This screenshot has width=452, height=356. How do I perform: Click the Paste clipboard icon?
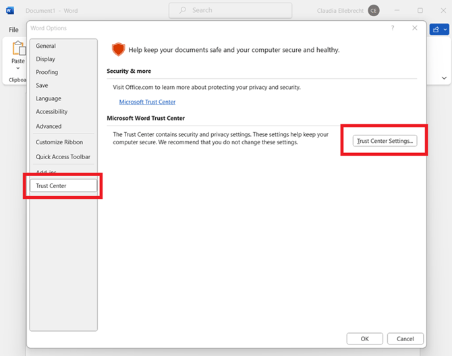pos(18,49)
